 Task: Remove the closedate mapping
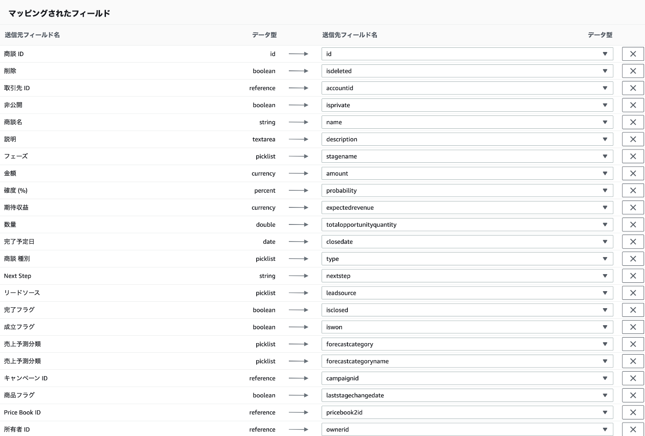click(633, 241)
